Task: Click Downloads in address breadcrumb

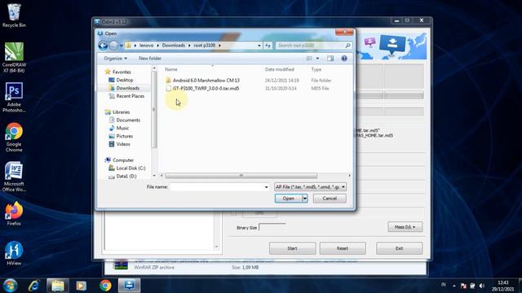Action: 174,46
